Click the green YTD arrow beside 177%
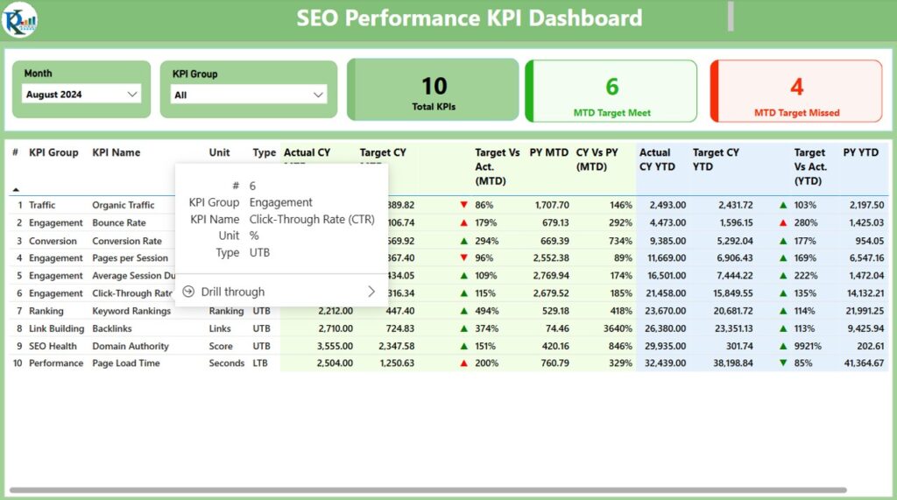Viewport: 897px width, 500px height. 783,241
